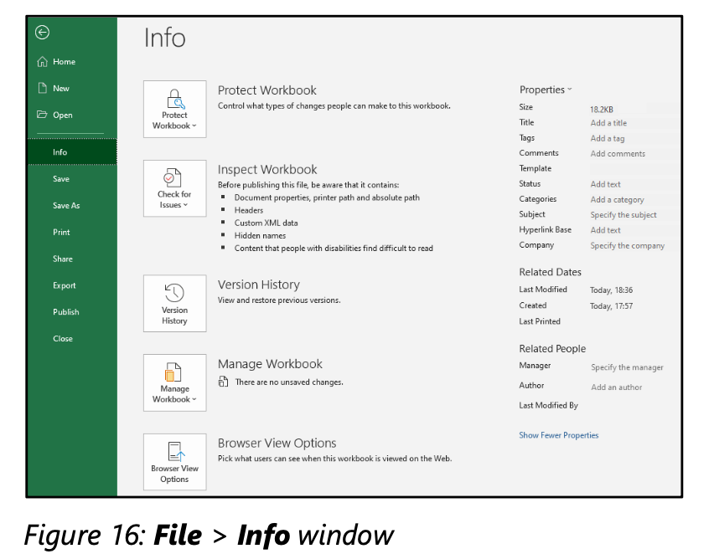Open the Check for Issues dropdown
This screenshot has height=559, width=714.
pyautogui.click(x=174, y=188)
